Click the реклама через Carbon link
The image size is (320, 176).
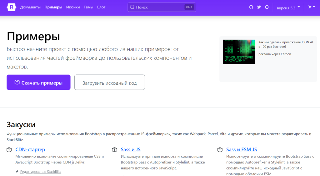point(275,54)
